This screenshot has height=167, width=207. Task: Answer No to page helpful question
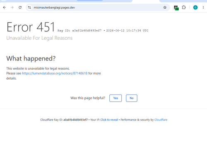click(132, 98)
